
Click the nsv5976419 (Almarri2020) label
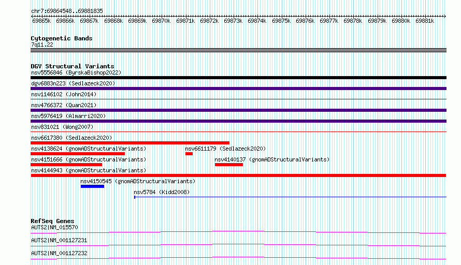pyautogui.click(x=68, y=116)
